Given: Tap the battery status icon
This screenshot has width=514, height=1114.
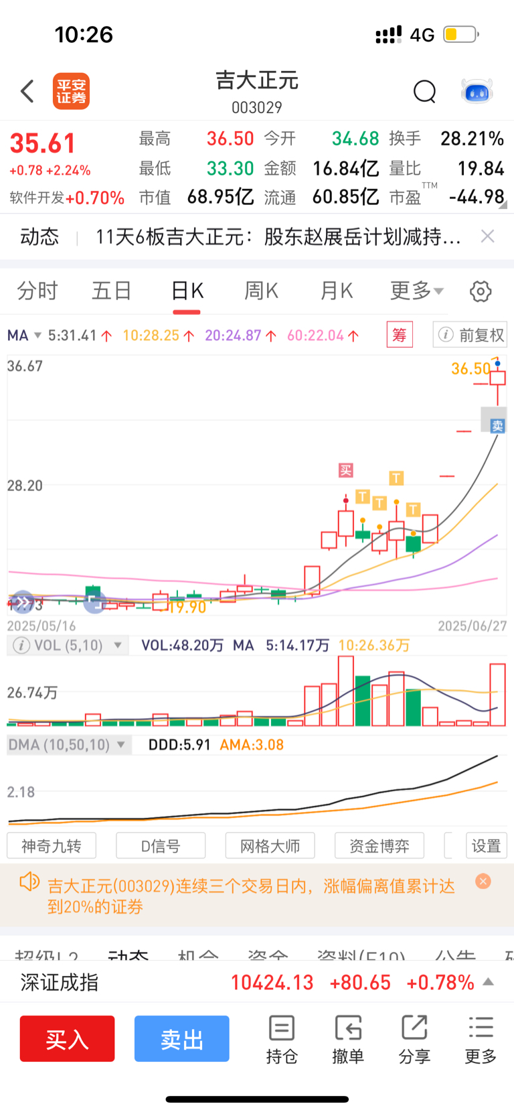Looking at the screenshot, I should click(x=460, y=34).
